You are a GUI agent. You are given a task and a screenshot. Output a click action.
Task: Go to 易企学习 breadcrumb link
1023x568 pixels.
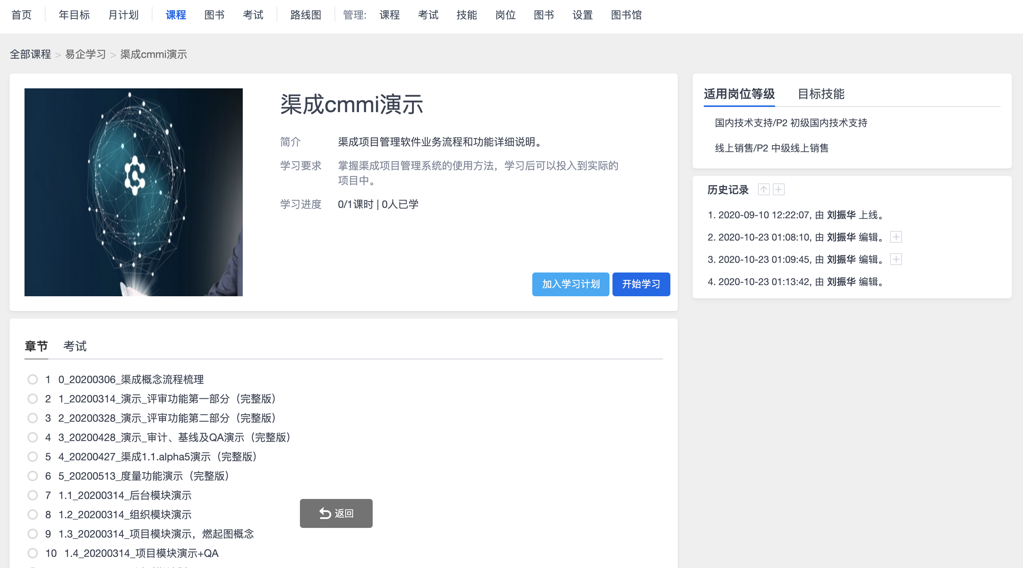point(85,55)
